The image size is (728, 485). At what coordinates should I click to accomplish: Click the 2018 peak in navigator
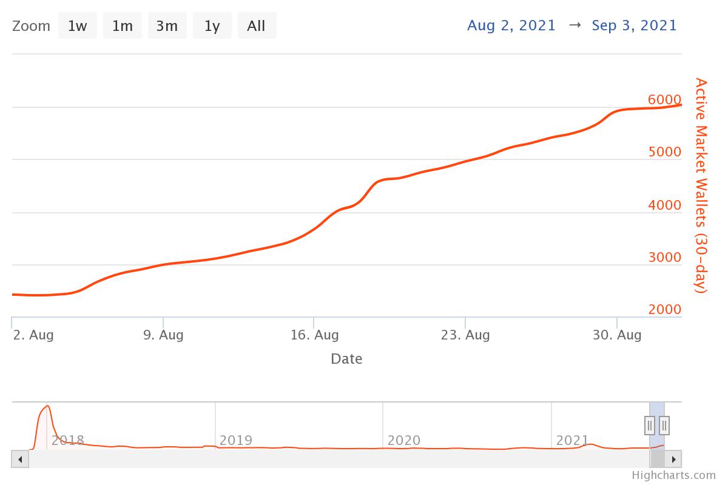(x=47, y=406)
